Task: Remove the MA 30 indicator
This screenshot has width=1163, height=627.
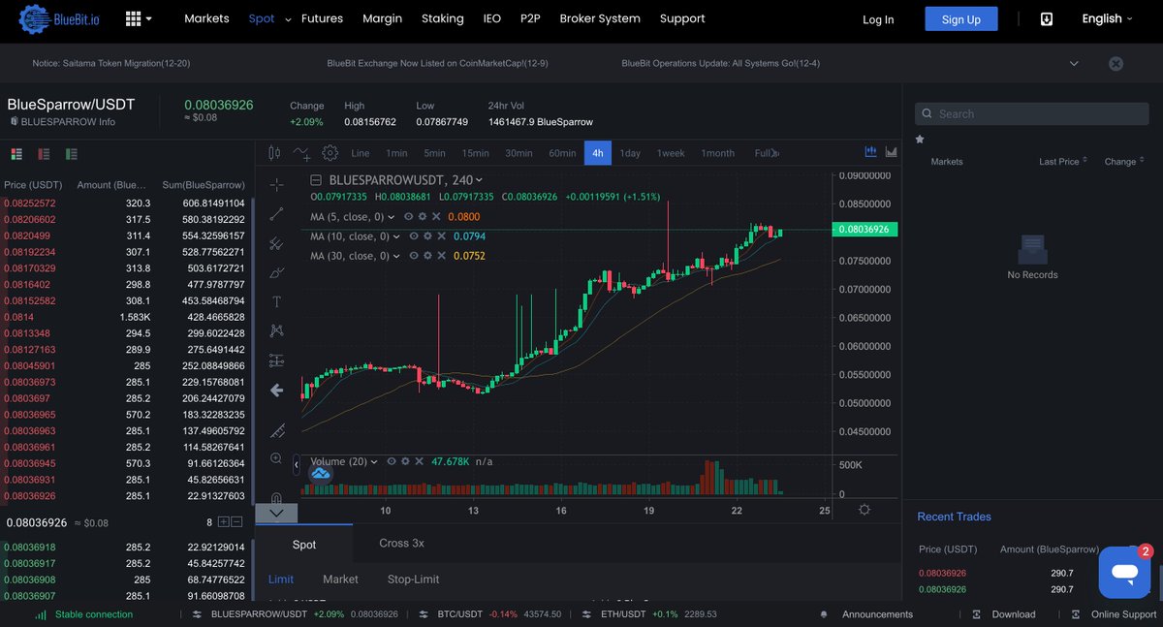Action: click(443, 256)
